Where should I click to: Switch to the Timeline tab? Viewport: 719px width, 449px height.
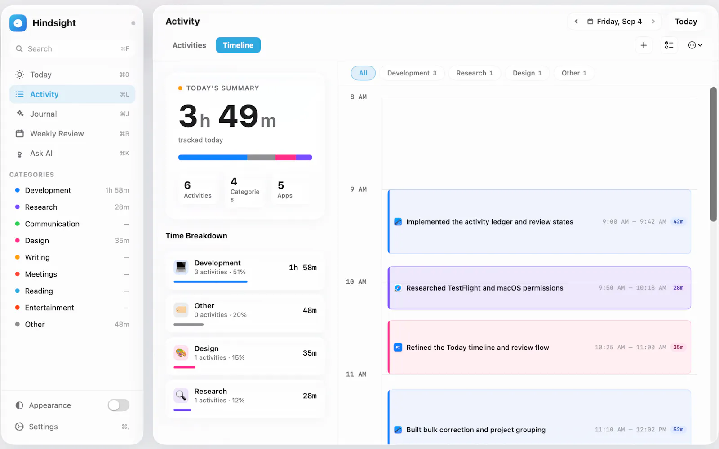(x=238, y=45)
